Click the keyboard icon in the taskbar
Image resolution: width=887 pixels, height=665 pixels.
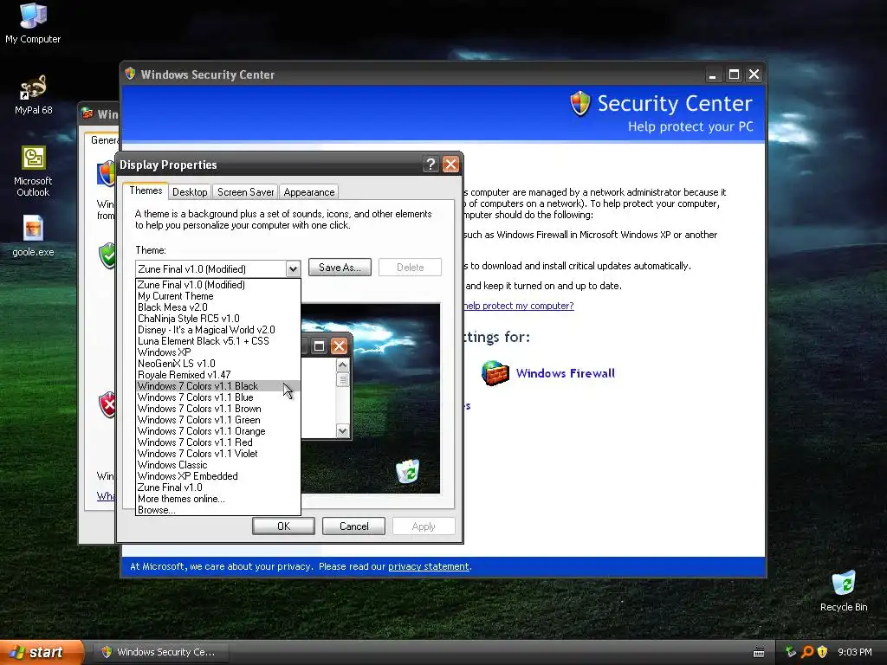point(759,653)
